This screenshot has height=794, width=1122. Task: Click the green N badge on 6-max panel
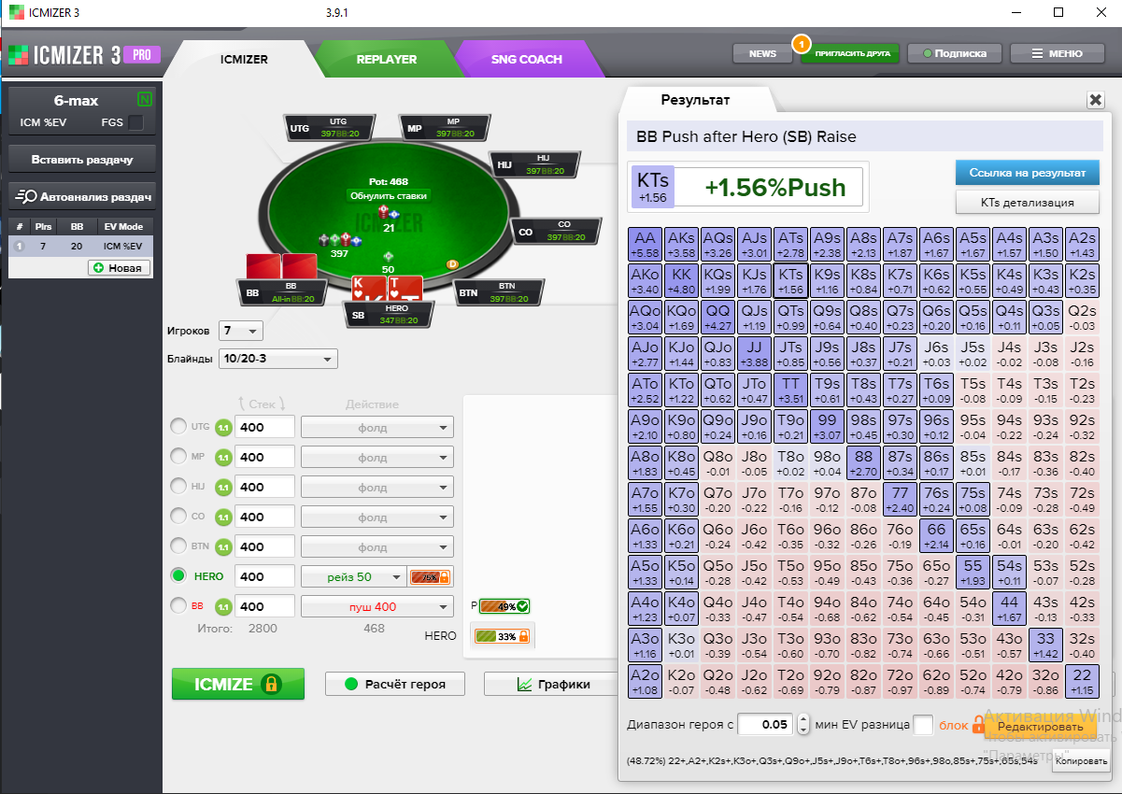[144, 100]
